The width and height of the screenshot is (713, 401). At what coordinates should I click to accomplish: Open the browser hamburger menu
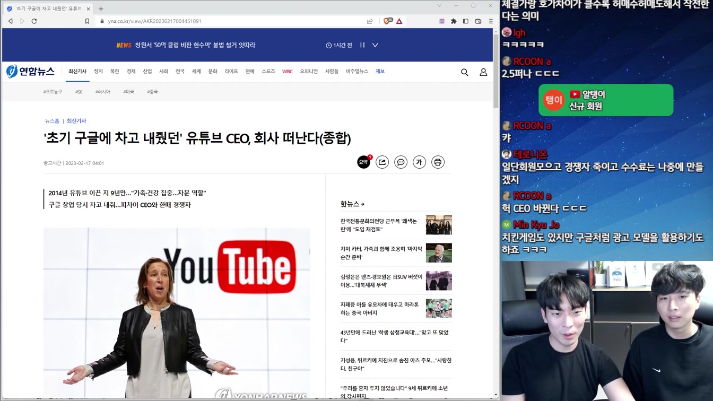(491, 21)
